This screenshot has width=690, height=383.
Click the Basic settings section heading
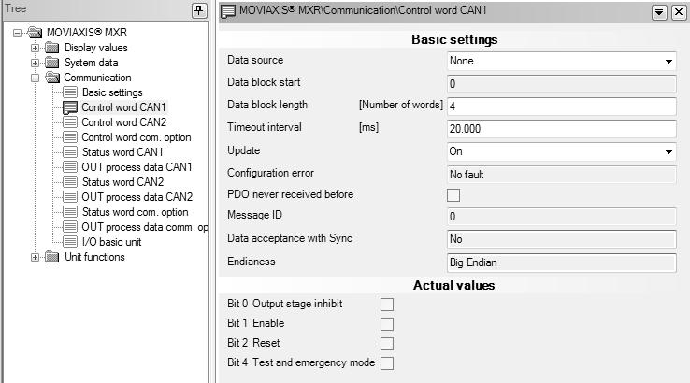454,39
